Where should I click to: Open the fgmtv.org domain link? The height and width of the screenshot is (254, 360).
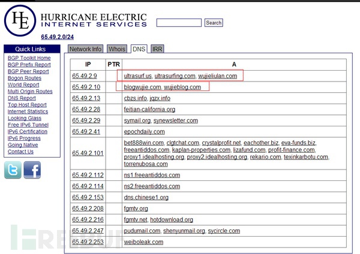click(136, 208)
